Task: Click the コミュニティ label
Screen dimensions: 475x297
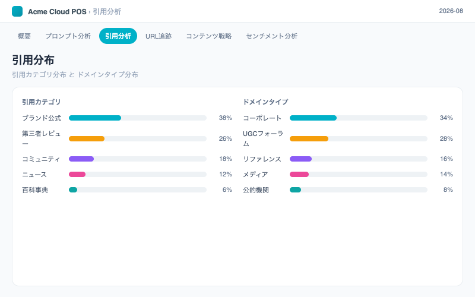Action: click(x=41, y=159)
